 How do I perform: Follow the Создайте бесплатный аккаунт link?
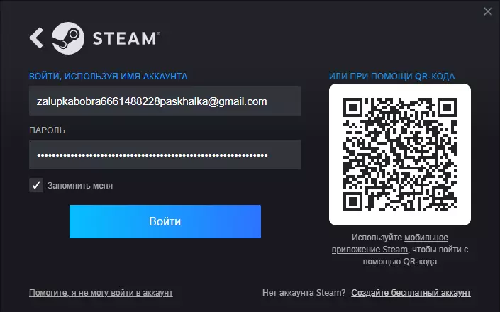pyautogui.click(x=411, y=293)
